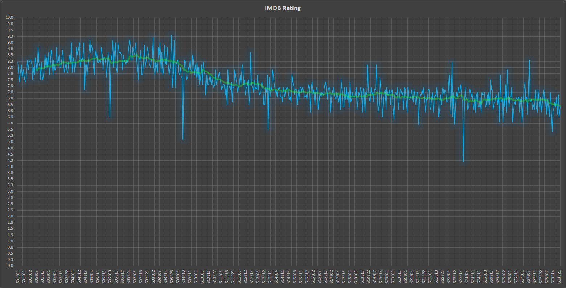Click the S11E06 episode label
Image resolution: width=566 pixels, height=288 pixels.
(x=221, y=277)
